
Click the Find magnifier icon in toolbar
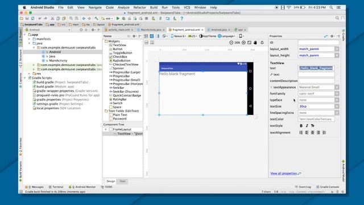[71, 18]
